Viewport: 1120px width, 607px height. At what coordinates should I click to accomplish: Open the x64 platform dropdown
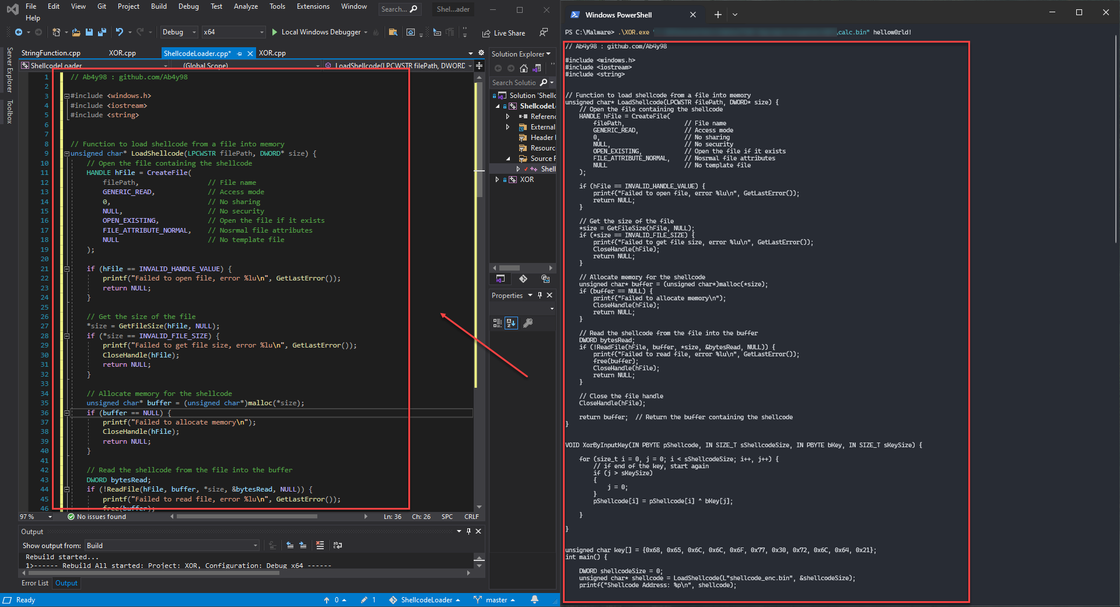click(234, 32)
